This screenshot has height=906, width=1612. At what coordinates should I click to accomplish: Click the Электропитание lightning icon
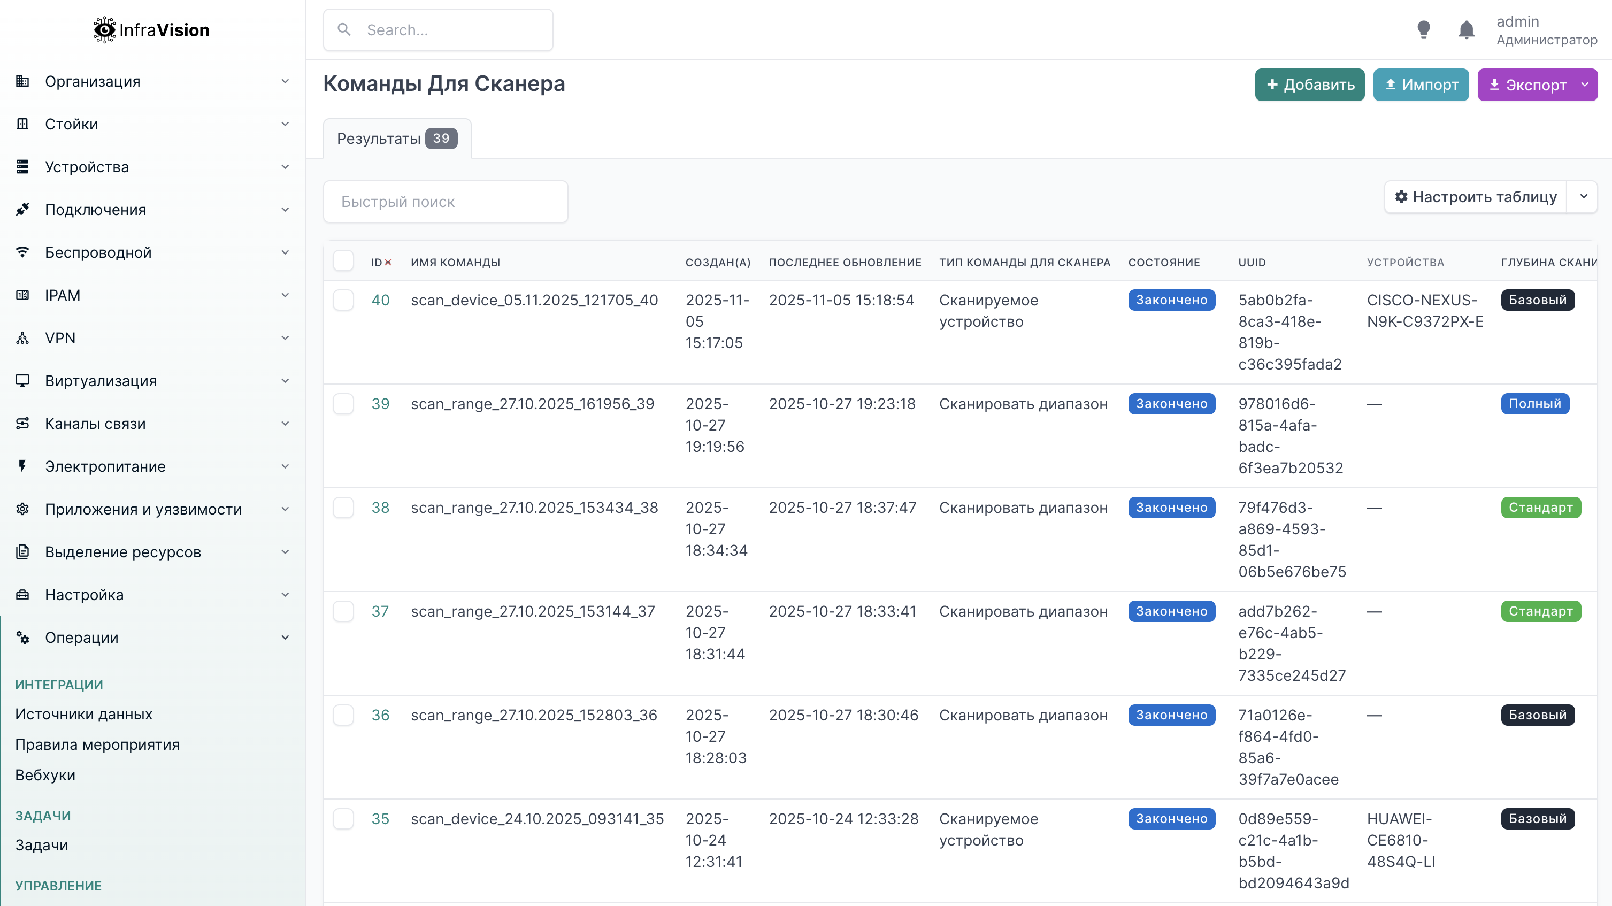(22, 466)
